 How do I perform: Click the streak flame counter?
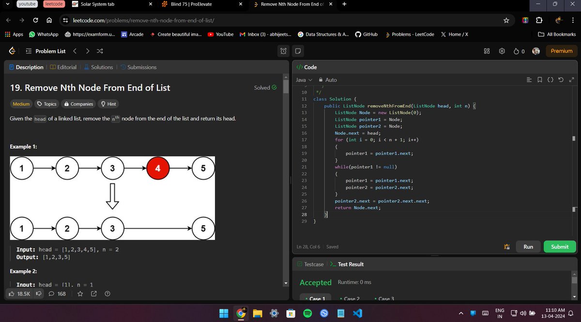[x=519, y=51]
